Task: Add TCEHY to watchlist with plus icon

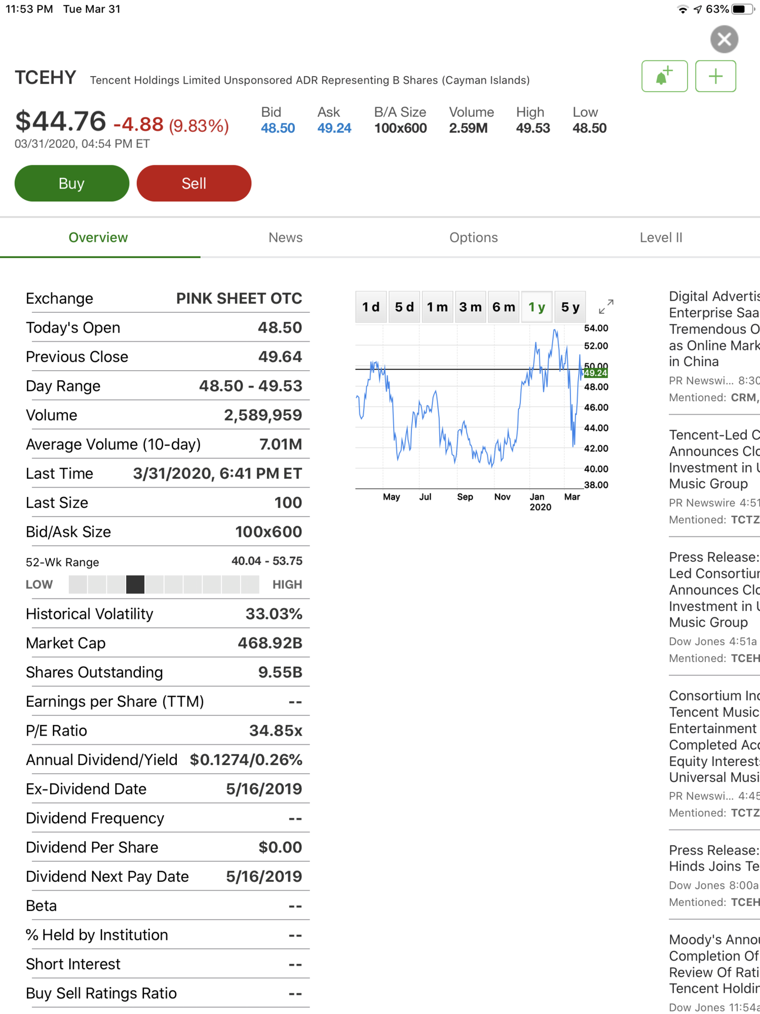Action: (x=715, y=77)
